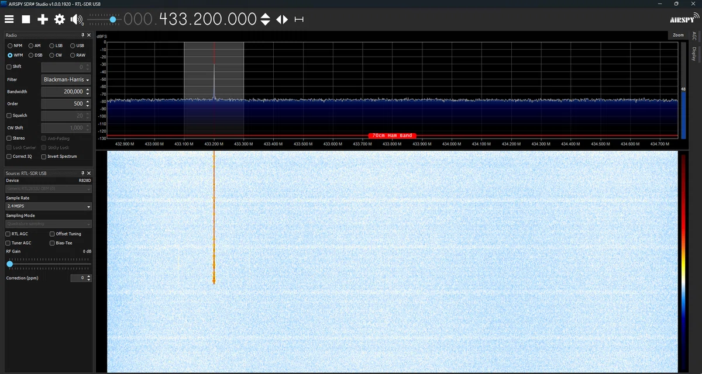This screenshot has height=374, width=702.
Task: Open settings with the gear icon
Action: tap(59, 19)
